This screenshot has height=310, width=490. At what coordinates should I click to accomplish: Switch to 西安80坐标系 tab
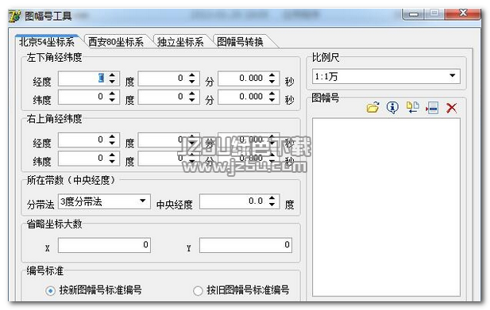click(116, 41)
